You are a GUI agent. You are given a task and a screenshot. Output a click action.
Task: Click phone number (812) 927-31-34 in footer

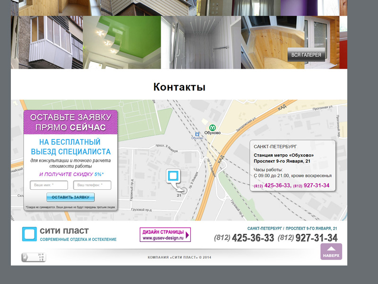click(308, 238)
